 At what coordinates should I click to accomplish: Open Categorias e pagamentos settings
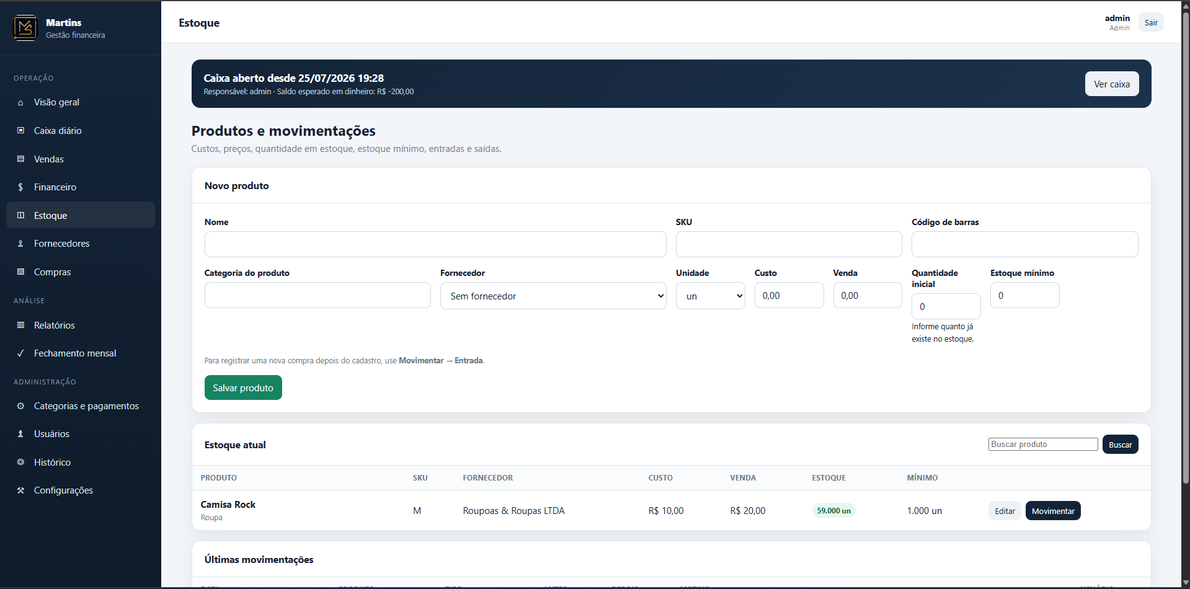(81, 406)
